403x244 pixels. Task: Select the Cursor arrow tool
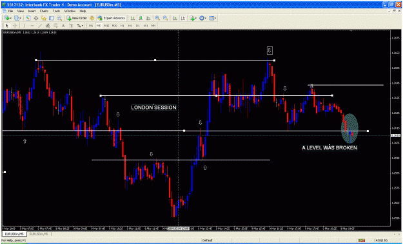coord(6,26)
